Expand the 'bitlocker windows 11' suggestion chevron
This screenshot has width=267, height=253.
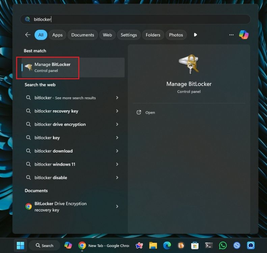coord(117,164)
